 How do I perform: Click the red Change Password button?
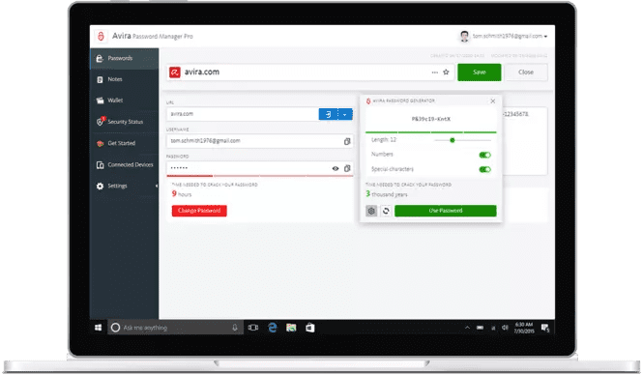coord(199,211)
